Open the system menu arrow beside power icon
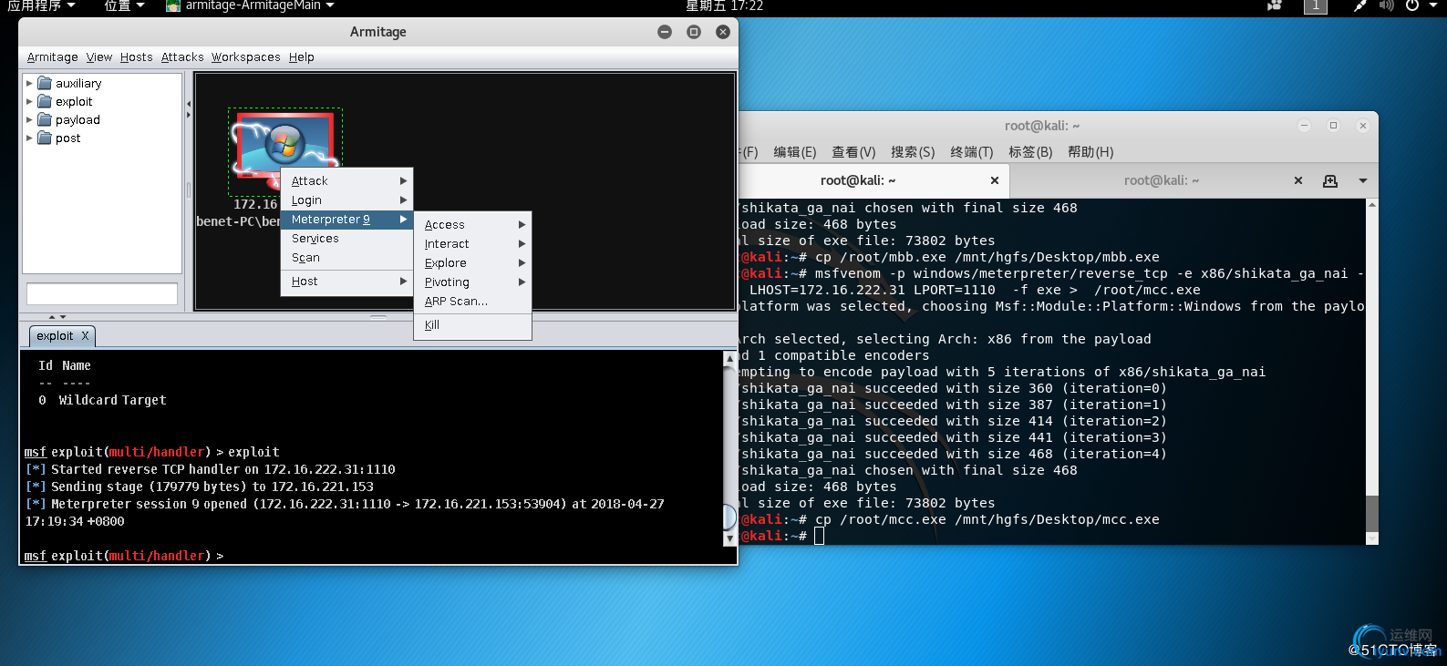Image resolution: width=1447 pixels, height=666 pixels. 1432,5
